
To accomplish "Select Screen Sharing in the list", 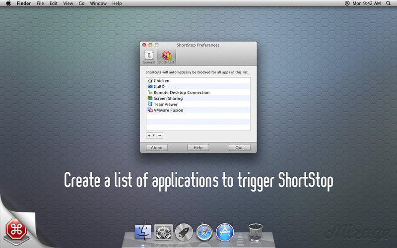I will point(198,98).
